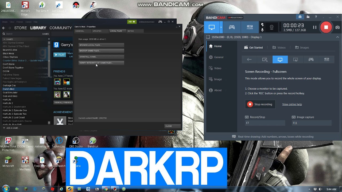Open Bandicam Image settings

pyautogui.click(x=215, y=79)
